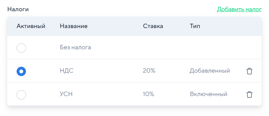
Task: Click the Налоги section heading
Action: click(x=18, y=9)
